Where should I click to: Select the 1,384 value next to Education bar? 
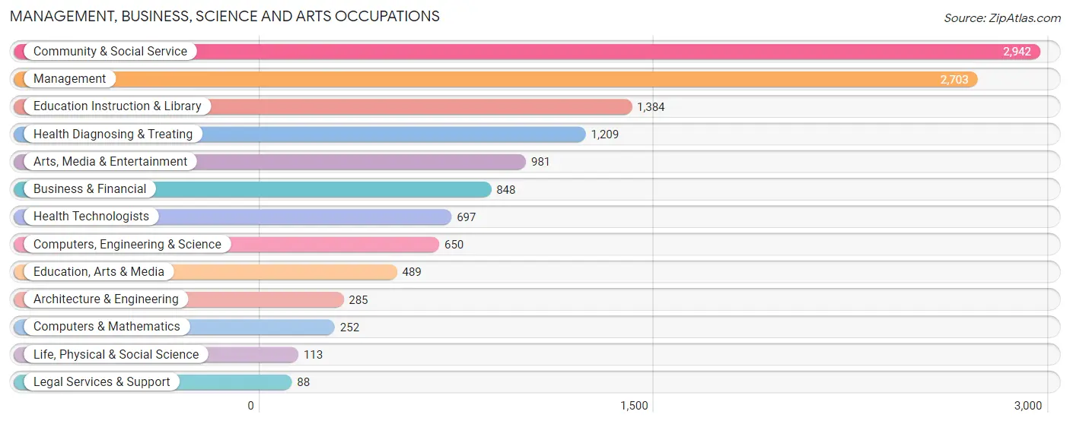tap(651, 107)
